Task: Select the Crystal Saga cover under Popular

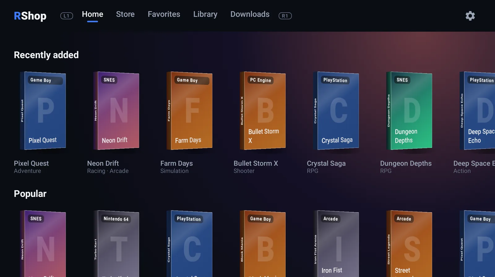Action: click(190, 244)
